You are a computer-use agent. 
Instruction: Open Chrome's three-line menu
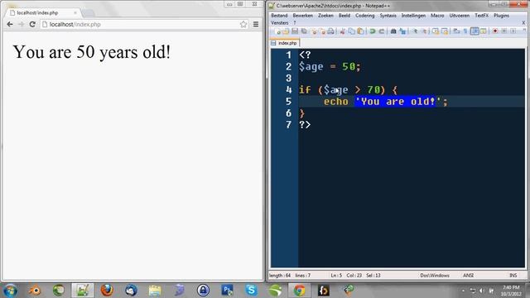click(256, 24)
